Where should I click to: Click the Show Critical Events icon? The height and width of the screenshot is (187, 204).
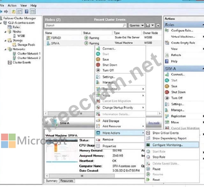coord(148,133)
